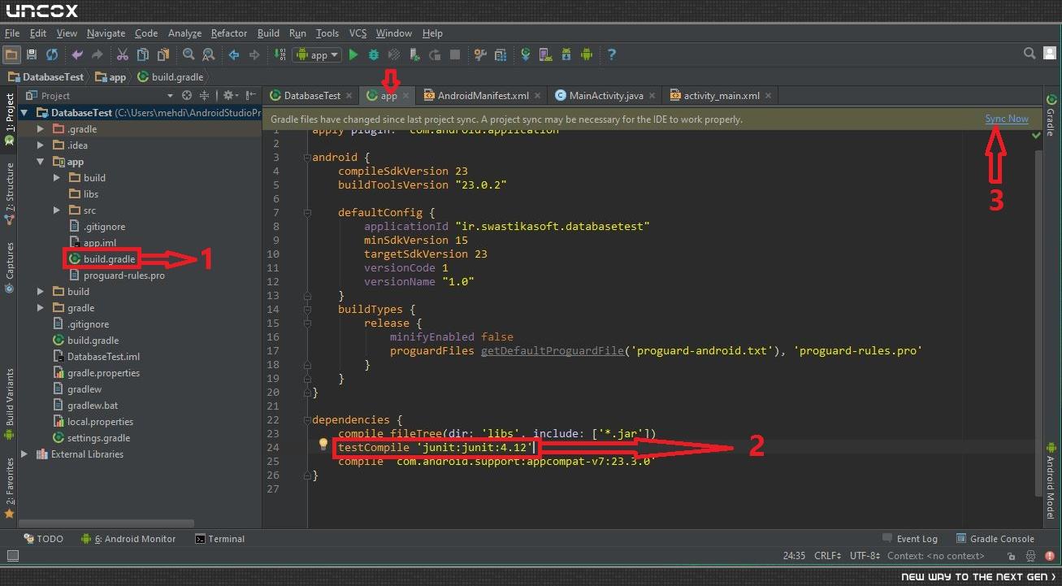
Task: Click the DatabaseTest breadcrumb
Action: pos(46,77)
